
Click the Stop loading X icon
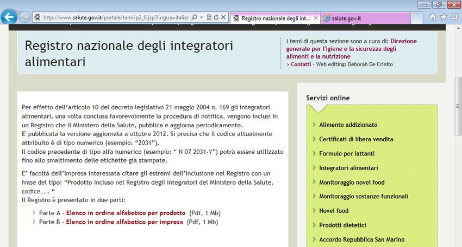pos(224,17)
